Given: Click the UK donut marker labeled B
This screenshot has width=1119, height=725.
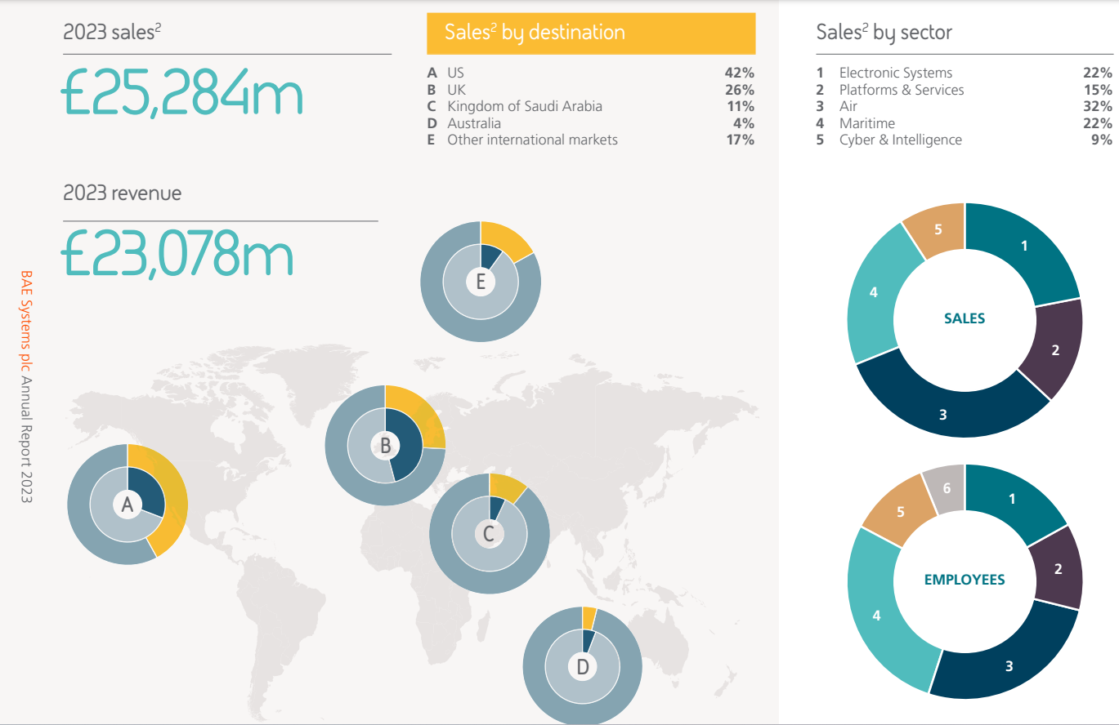Looking at the screenshot, I should [x=385, y=446].
